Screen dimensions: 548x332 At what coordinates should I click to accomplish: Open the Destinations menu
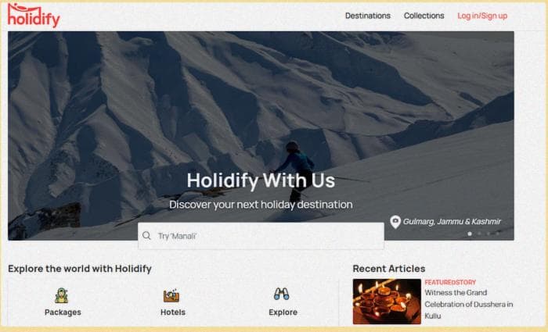[x=368, y=16]
